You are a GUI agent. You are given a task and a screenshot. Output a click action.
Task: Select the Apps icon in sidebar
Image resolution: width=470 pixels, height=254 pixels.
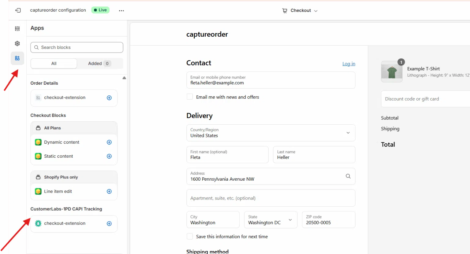(17, 58)
